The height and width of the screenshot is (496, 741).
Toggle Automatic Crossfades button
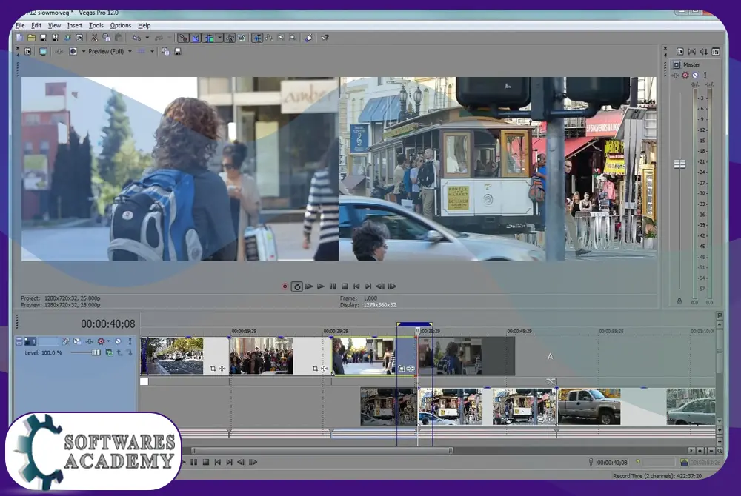[x=195, y=38]
